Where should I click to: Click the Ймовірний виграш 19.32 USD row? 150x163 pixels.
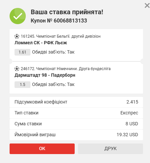76,135
